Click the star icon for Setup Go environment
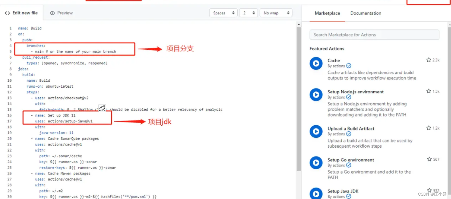The width and height of the screenshot is (451, 199). 429,159
